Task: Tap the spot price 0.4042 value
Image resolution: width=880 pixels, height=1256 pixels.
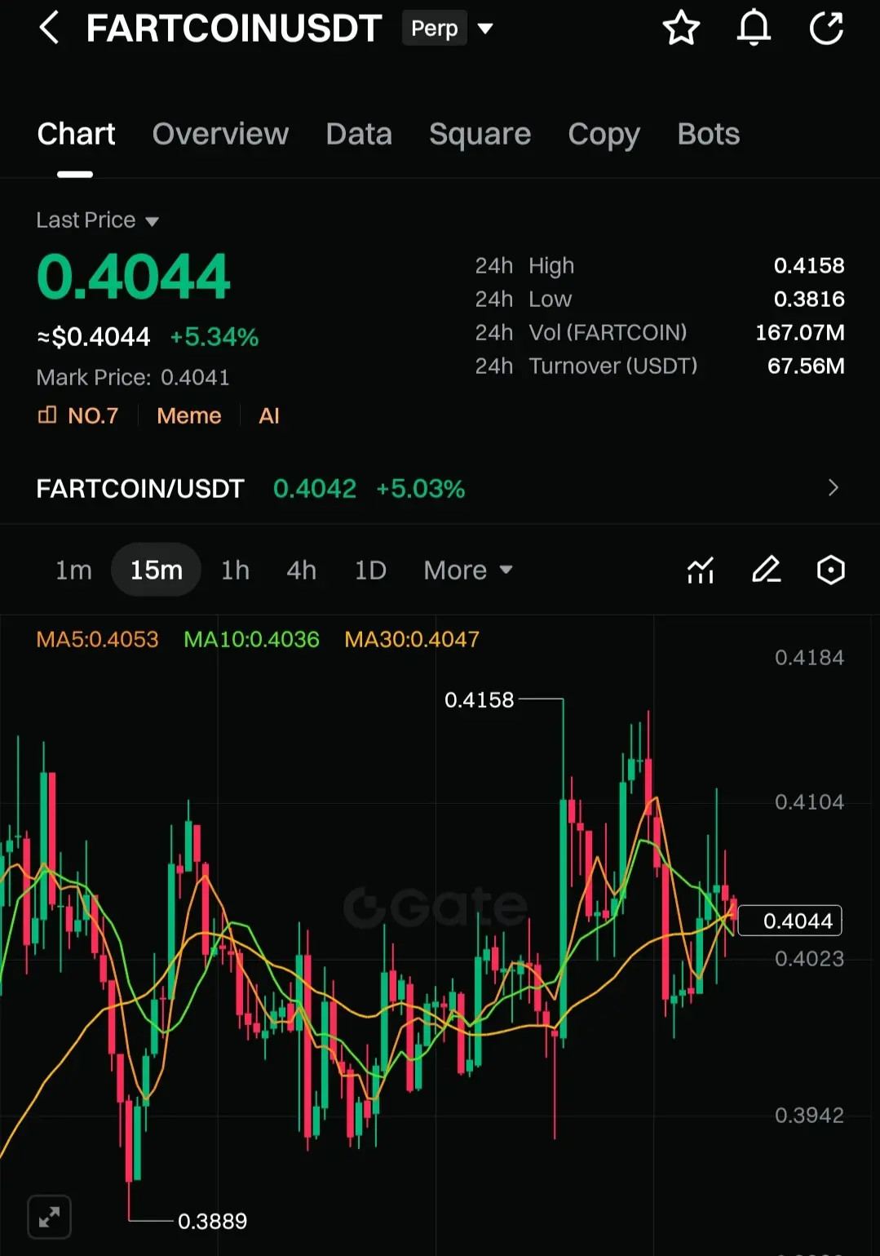Action: click(x=315, y=489)
